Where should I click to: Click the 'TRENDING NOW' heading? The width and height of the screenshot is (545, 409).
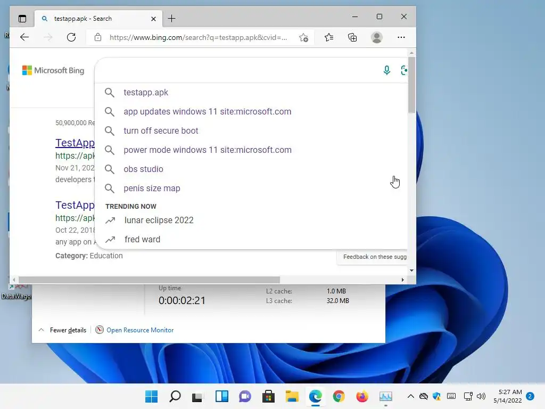pos(131,206)
